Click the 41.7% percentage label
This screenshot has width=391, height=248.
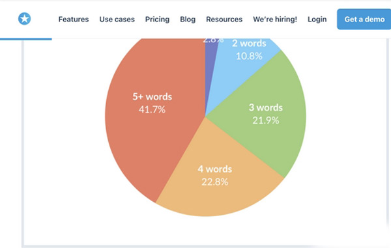[152, 109]
